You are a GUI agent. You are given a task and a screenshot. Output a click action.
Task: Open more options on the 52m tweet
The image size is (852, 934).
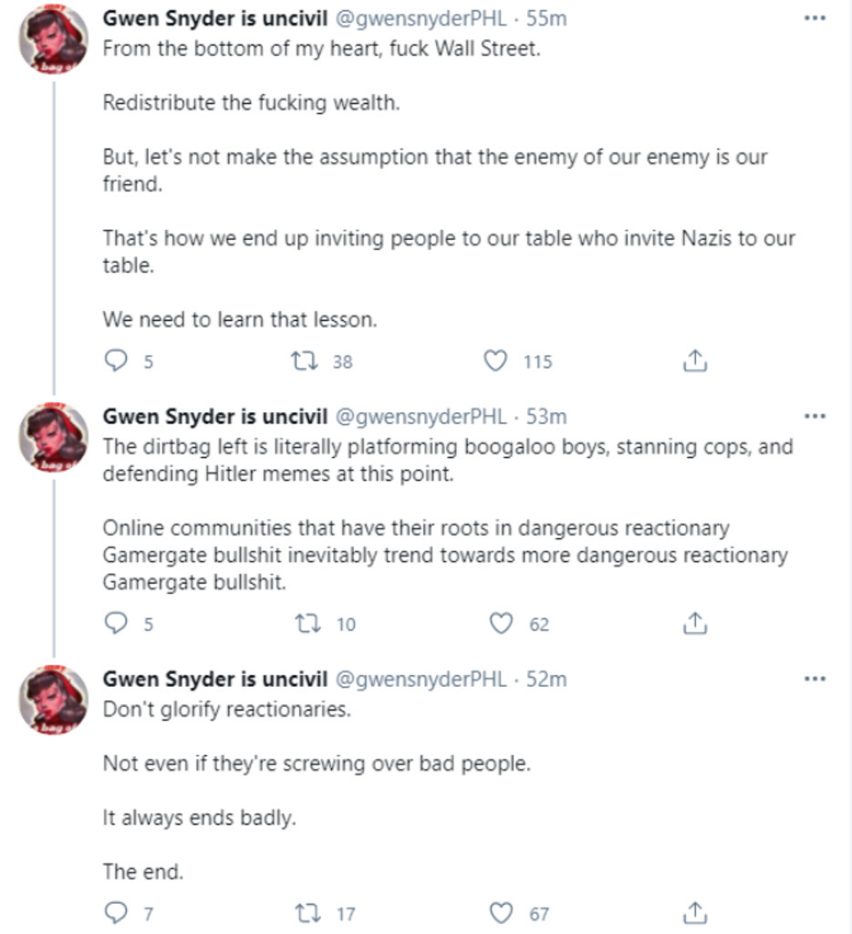pos(814,679)
